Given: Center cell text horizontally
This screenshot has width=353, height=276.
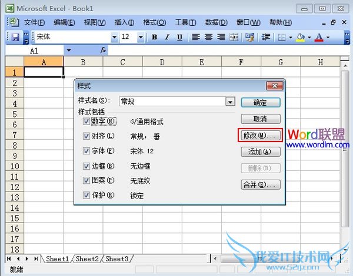Looking at the screenshot, I should (208, 37).
